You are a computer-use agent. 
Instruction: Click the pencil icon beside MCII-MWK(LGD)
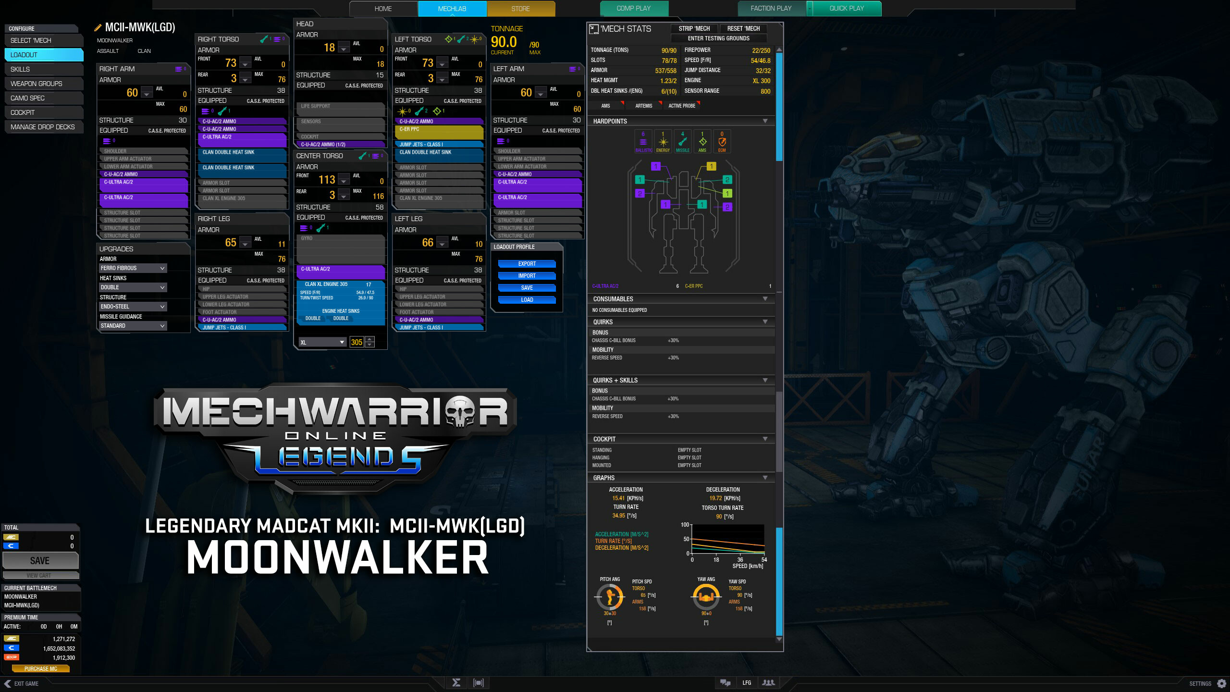[98, 27]
